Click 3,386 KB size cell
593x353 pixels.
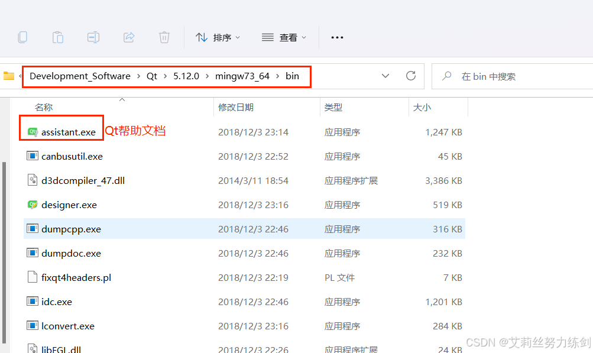(443, 180)
